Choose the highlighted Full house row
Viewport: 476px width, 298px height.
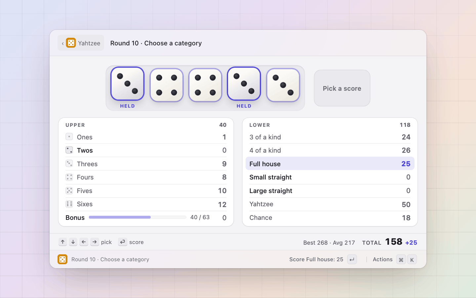tap(330, 164)
